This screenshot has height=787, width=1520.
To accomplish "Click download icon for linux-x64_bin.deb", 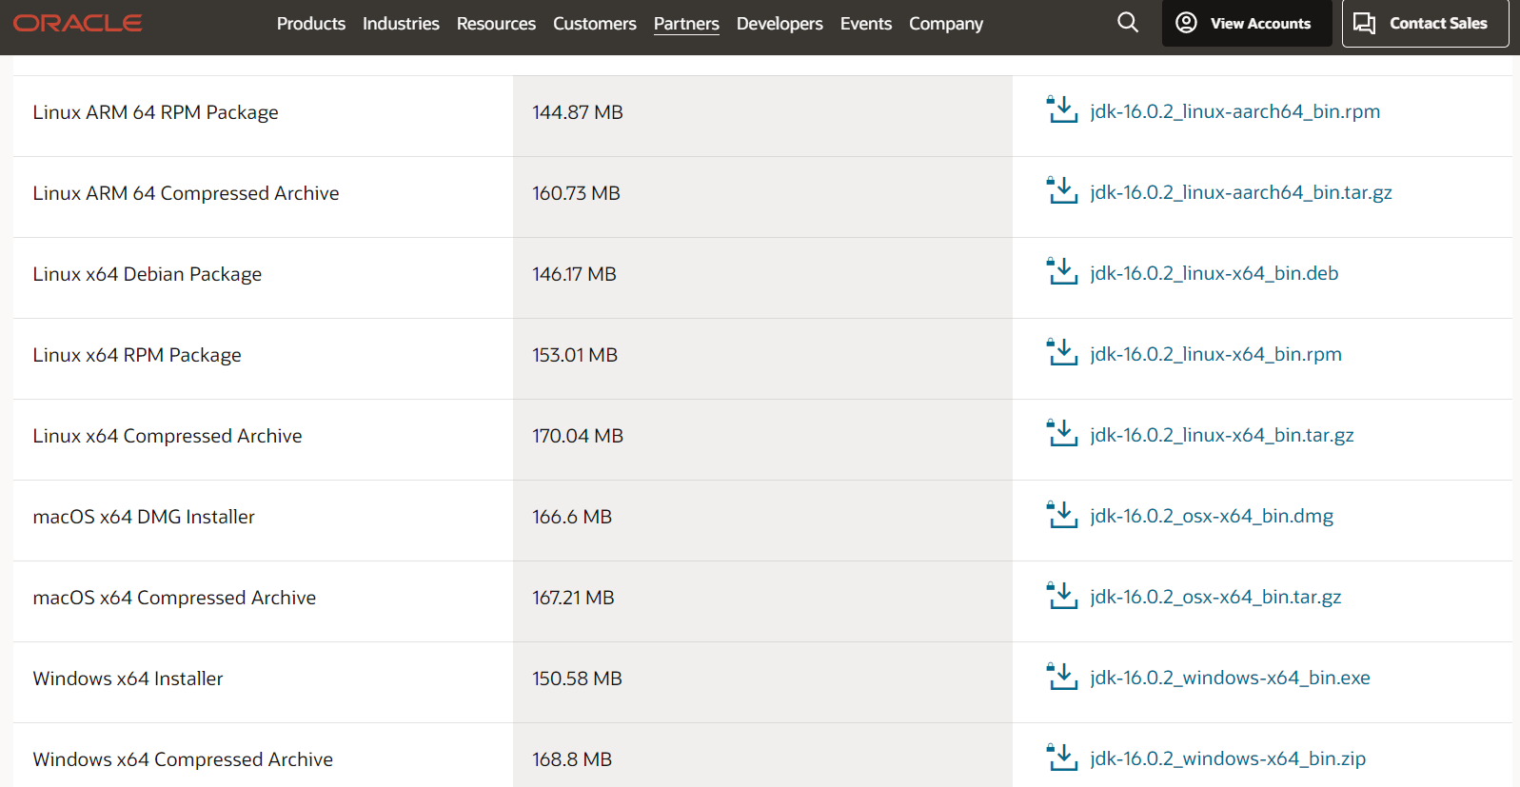I will tap(1062, 271).
